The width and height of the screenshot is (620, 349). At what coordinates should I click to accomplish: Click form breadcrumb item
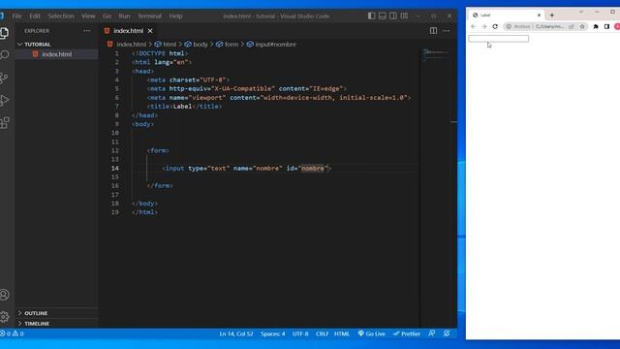(x=228, y=45)
